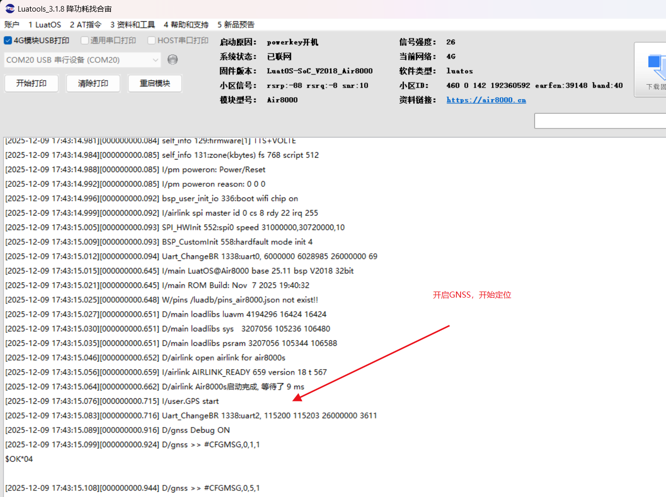Enable the 通用串口打印 checkbox
Image resolution: width=666 pixels, height=497 pixels.
click(x=85, y=40)
